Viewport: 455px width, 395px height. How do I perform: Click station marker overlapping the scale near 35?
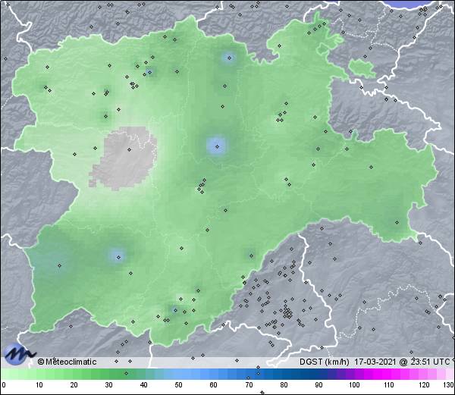coord(126,373)
